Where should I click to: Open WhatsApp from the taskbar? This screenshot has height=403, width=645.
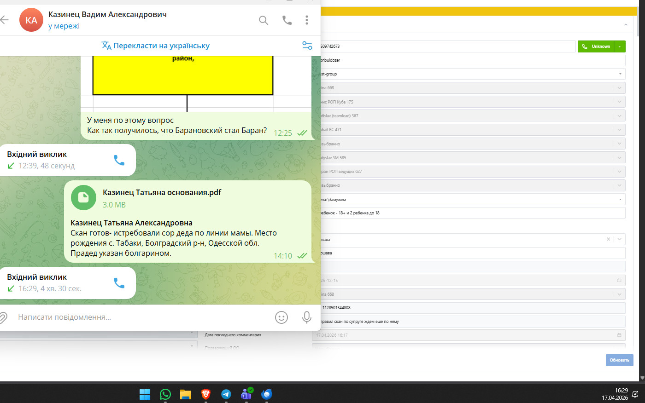pyautogui.click(x=165, y=394)
